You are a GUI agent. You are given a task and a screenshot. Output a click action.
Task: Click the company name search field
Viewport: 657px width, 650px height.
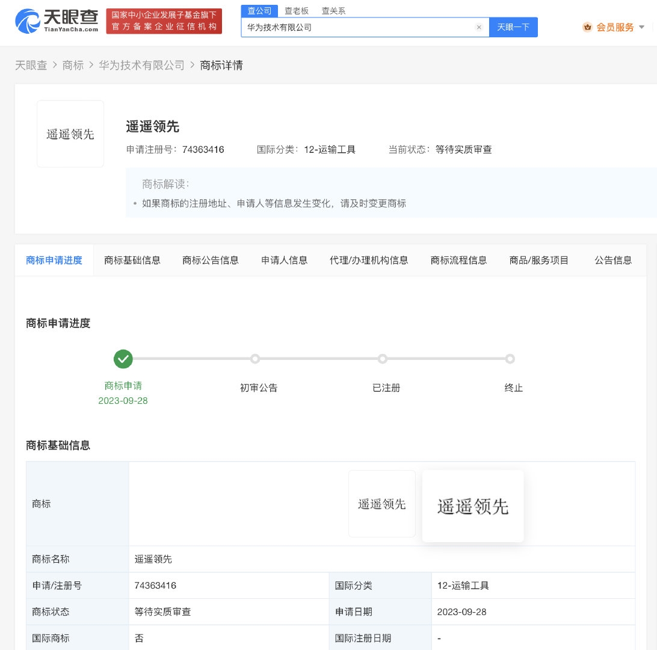point(358,27)
